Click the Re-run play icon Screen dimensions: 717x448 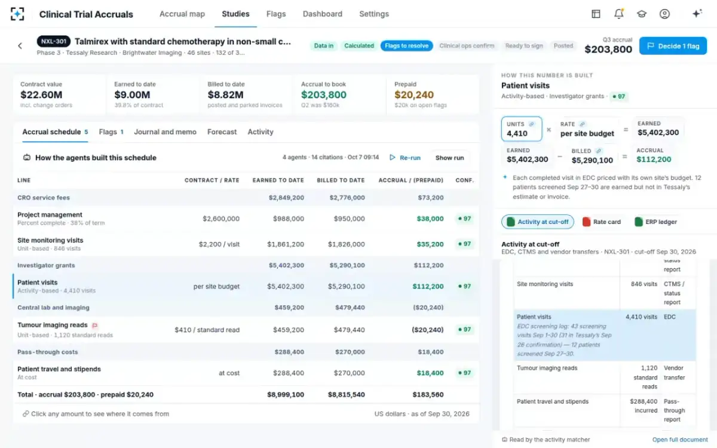pyautogui.click(x=393, y=158)
